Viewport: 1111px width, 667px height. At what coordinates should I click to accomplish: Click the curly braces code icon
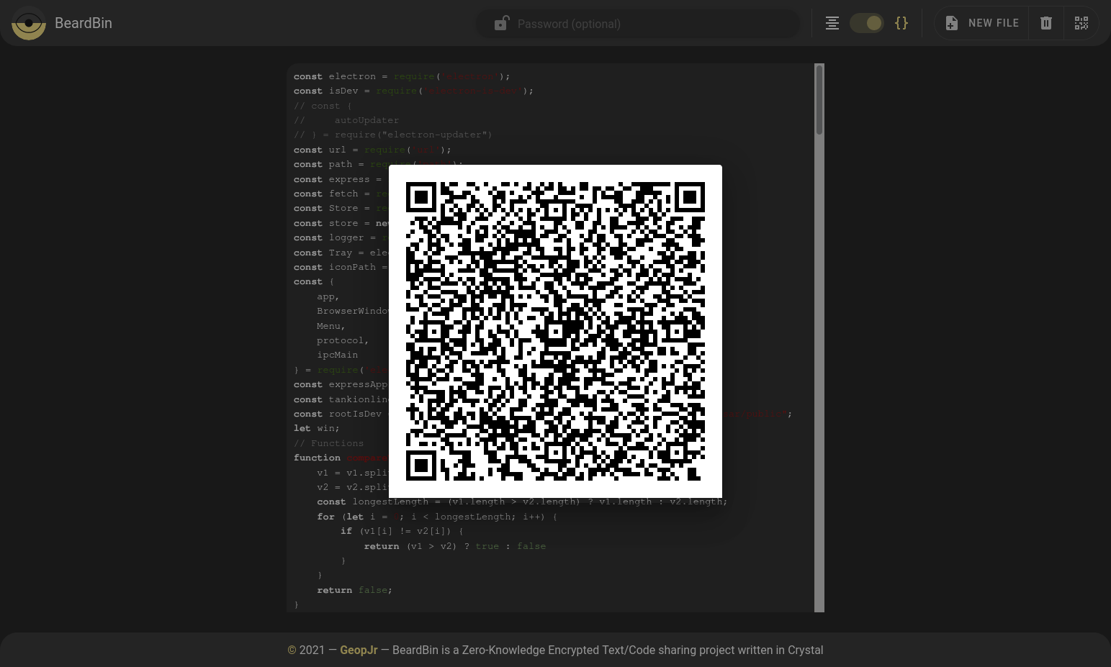coord(901,23)
